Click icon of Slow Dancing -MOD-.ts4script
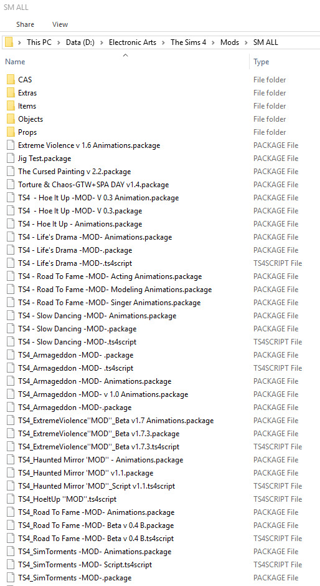 coord(11,342)
